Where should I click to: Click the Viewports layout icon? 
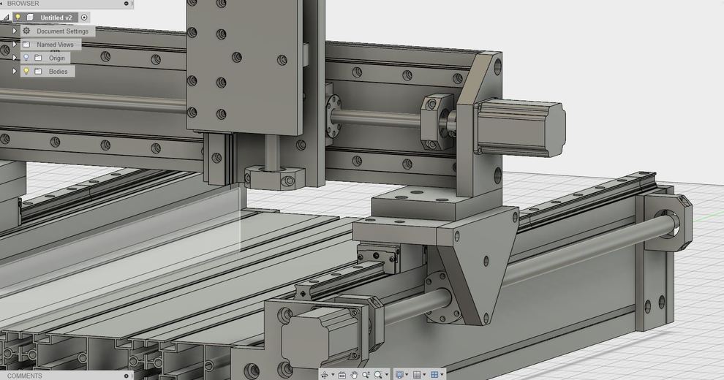(x=434, y=375)
